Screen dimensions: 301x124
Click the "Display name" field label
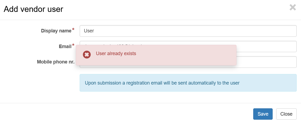(x=56, y=31)
